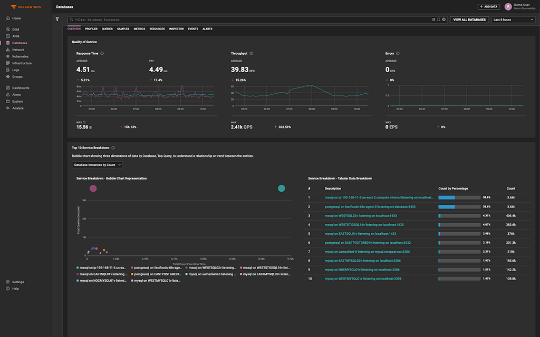
Task: Click the filter icon beside the search bar
Action: pos(58,18)
